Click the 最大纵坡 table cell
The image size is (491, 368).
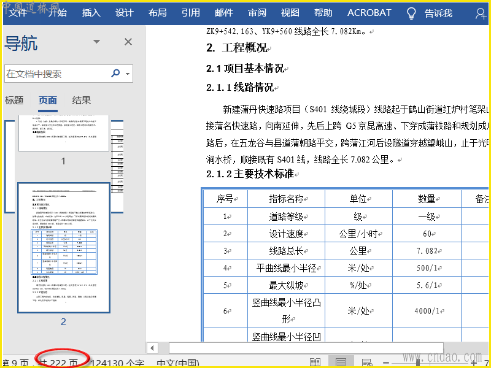[x=286, y=285]
